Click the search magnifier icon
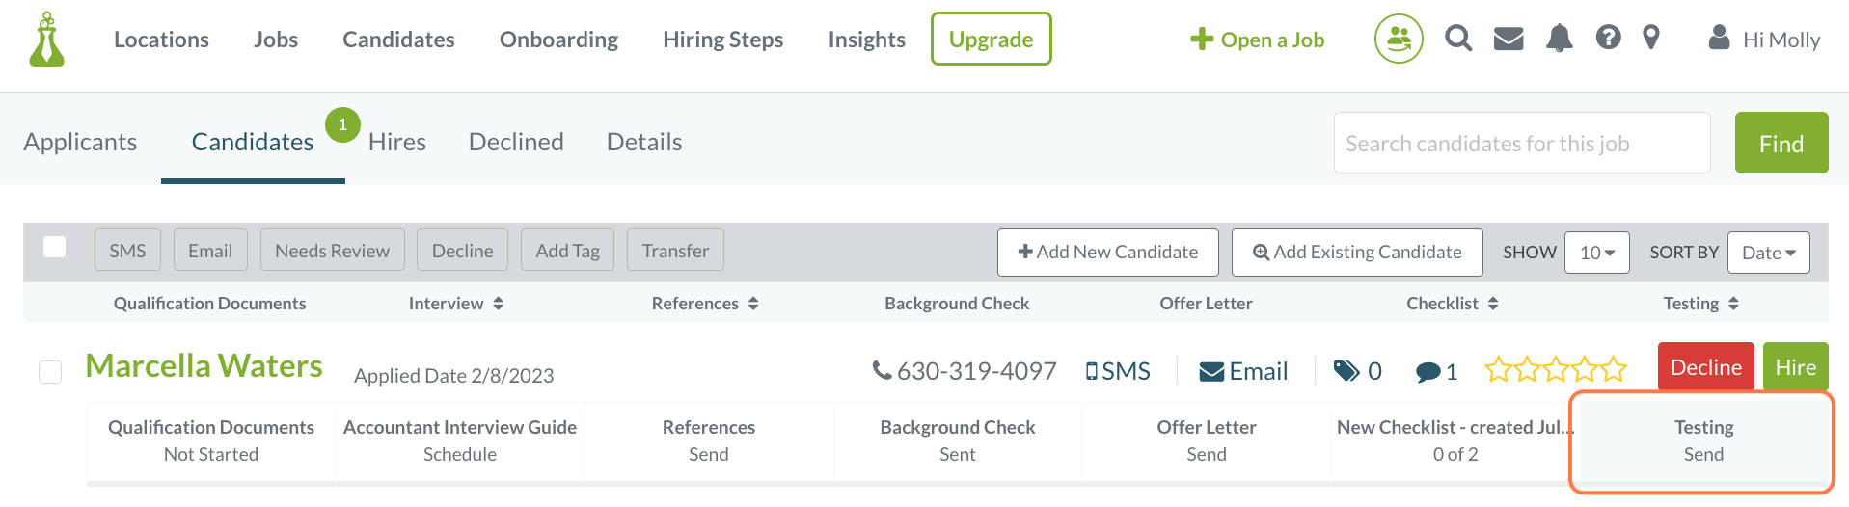 pos(1458,39)
